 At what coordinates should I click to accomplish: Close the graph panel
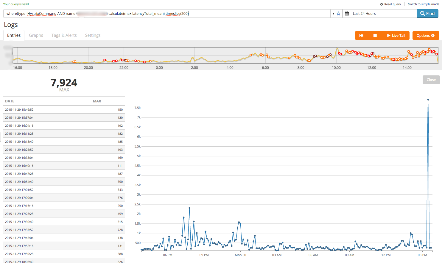pos(431,80)
